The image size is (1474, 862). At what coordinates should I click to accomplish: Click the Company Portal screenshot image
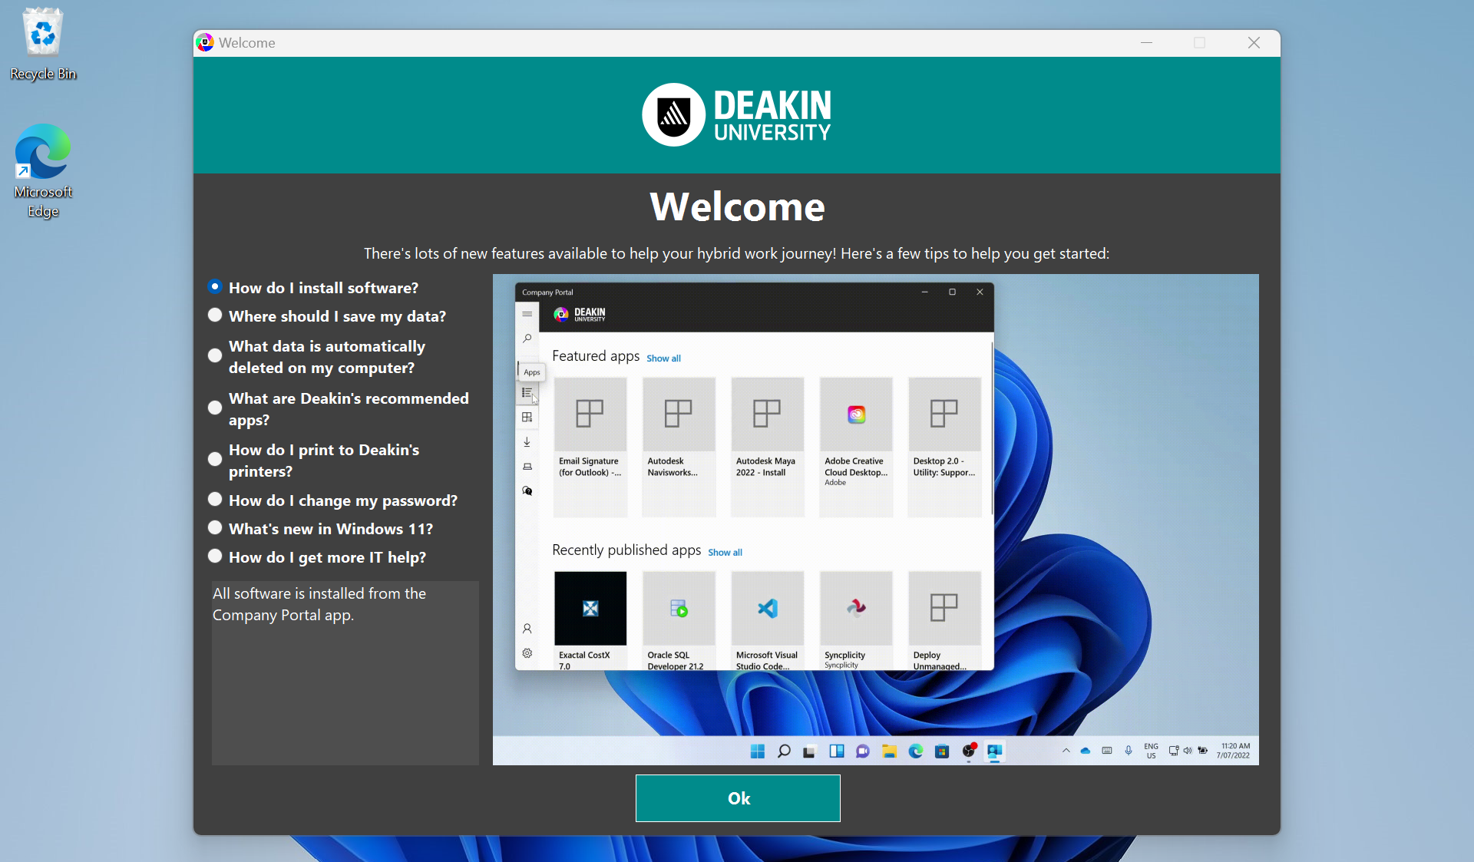tap(876, 520)
